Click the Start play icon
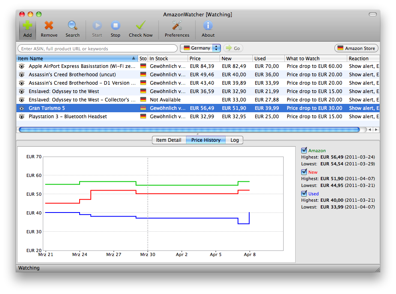This screenshot has height=294, width=396. point(97,26)
